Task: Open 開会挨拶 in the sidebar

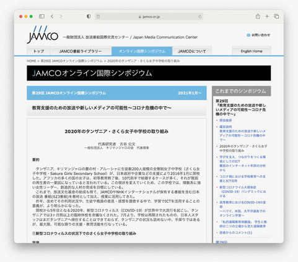Action: tap(226, 120)
